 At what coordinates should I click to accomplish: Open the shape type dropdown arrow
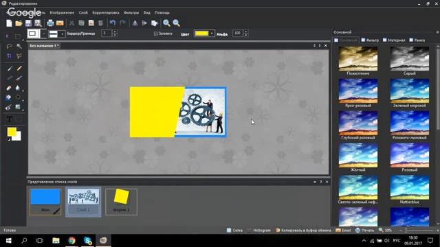point(44,34)
